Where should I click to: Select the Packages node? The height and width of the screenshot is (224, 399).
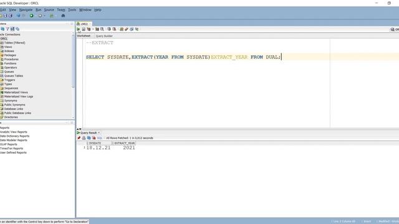coord(10,55)
